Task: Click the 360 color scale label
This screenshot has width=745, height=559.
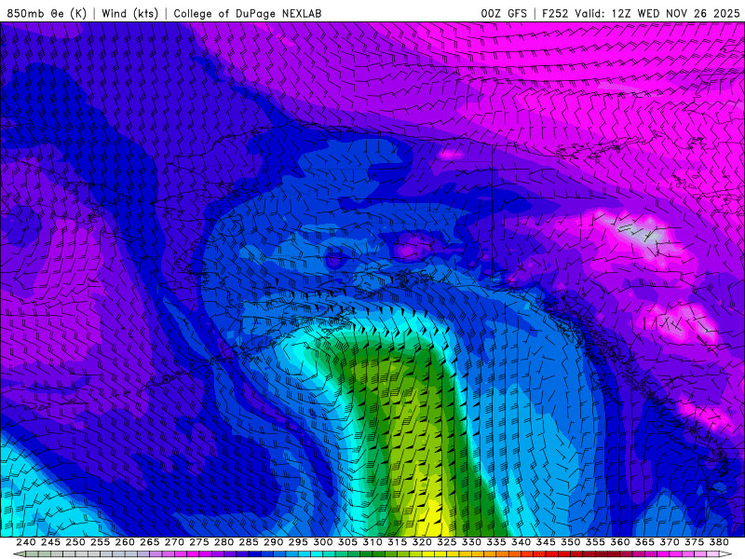Action: [x=620, y=542]
